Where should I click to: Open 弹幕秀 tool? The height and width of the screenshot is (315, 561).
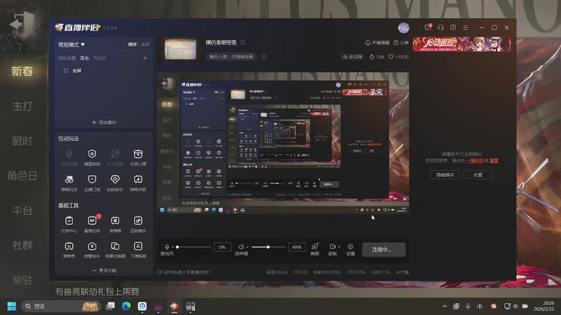[69, 250]
